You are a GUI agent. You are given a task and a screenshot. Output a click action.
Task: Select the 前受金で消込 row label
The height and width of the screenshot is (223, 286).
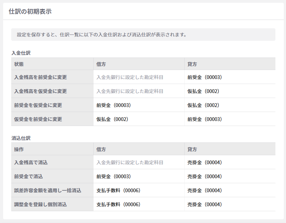(x=29, y=176)
